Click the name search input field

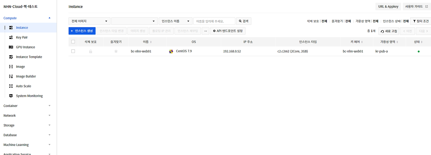pos(214,21)
